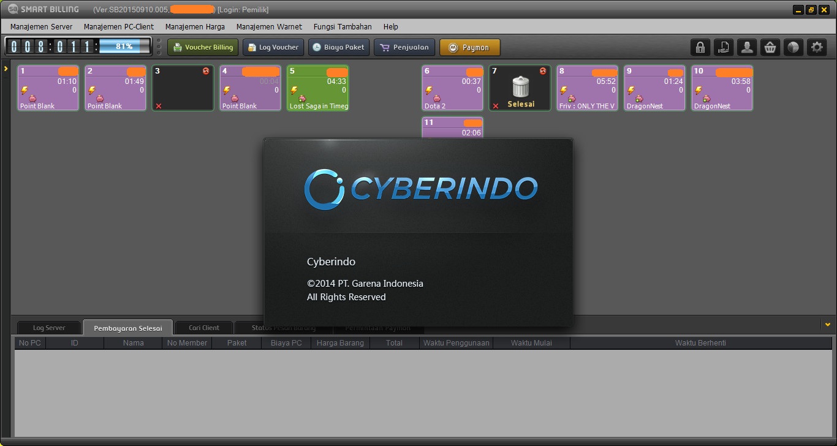
Task: Open the member management user icon
Action: [747, 47]
